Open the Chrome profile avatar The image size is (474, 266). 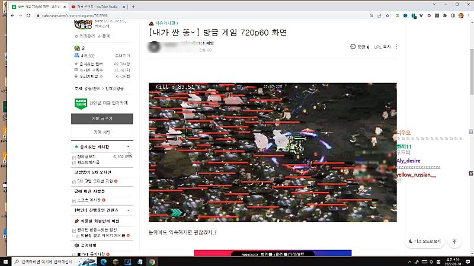(x=461, y=16)
